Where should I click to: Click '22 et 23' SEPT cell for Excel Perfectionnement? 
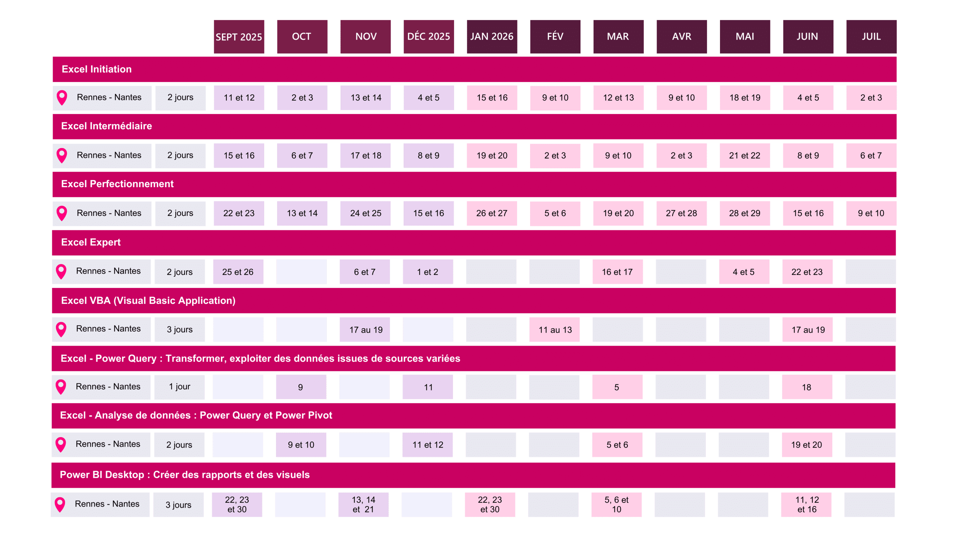click(x=239, y=213)
